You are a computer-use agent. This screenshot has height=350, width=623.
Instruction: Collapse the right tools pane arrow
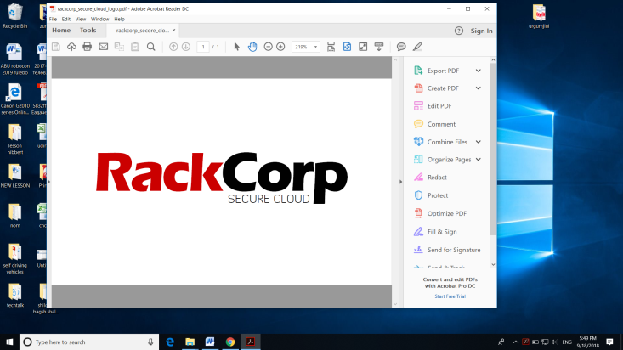click(400, 182)
